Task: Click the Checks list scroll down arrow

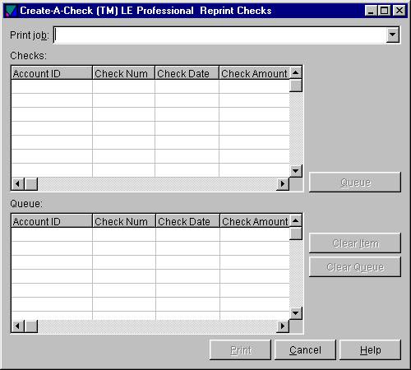Action: pyautogui.click(x=295, y=171)
